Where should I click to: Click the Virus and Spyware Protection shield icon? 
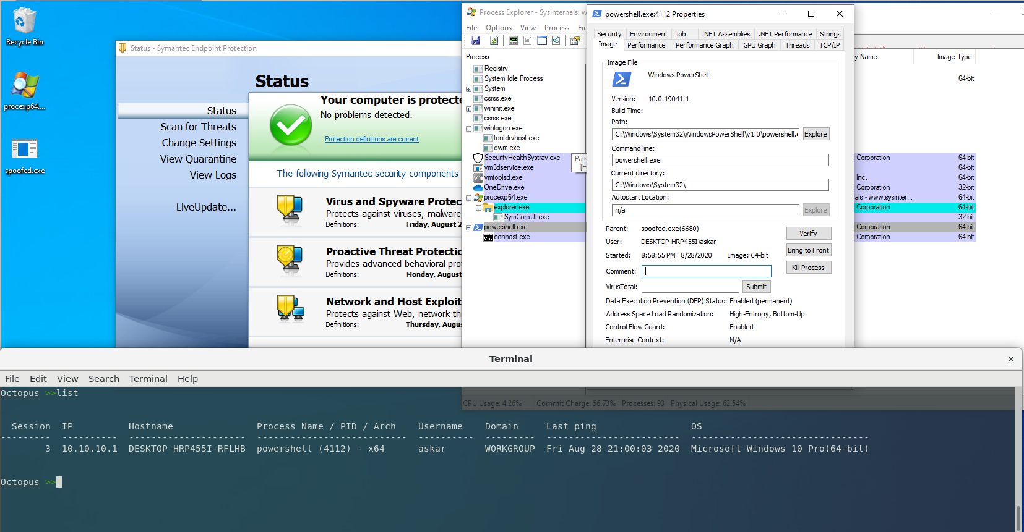(289, 209)
